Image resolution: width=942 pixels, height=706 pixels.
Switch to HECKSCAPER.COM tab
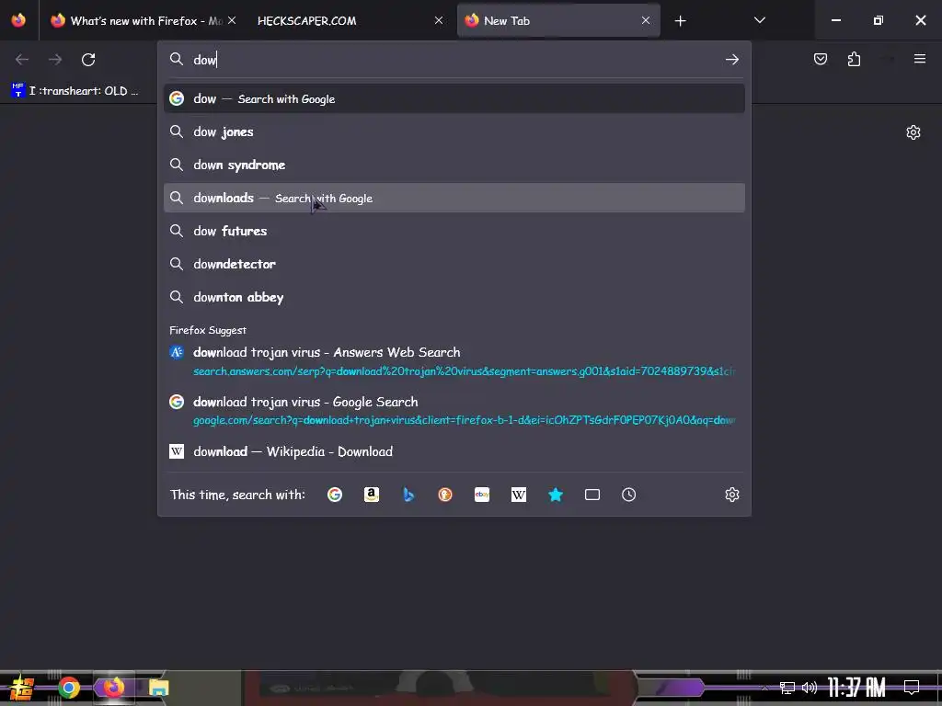349,20
